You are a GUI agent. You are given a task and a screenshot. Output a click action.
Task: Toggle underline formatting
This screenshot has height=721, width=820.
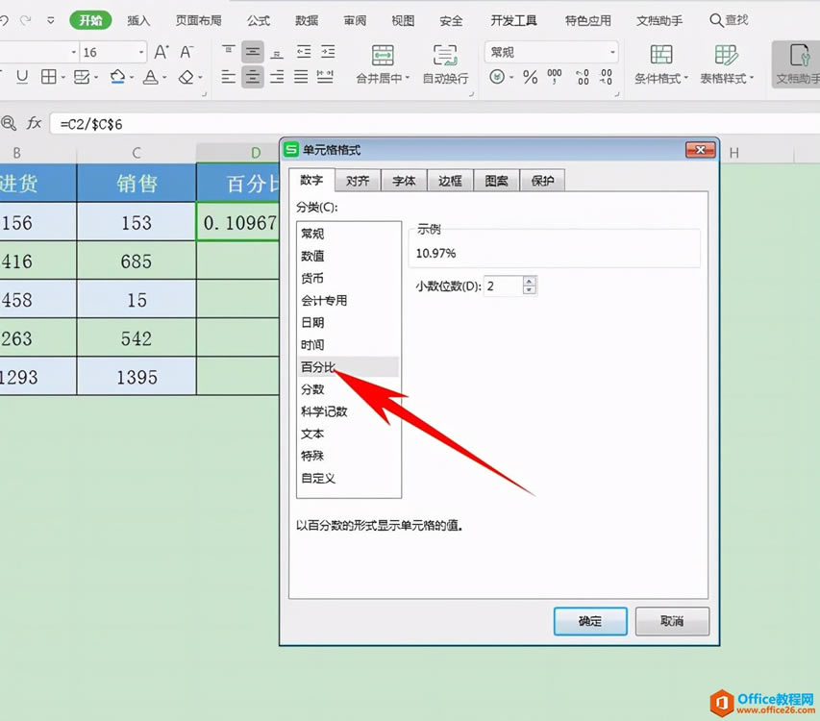(22, 77)
